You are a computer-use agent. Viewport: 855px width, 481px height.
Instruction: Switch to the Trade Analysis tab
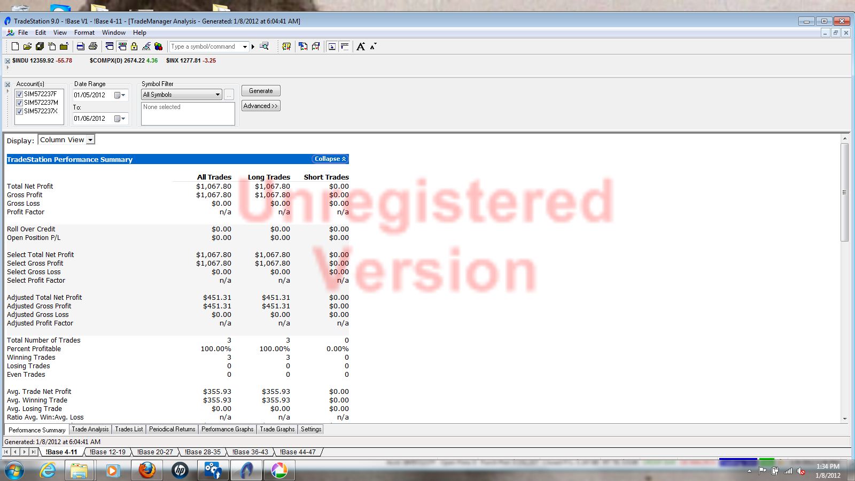[90, 429]
